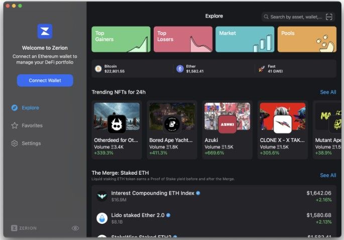Click Azuki change +669.6%
The image size is (344, 240).
214,153
